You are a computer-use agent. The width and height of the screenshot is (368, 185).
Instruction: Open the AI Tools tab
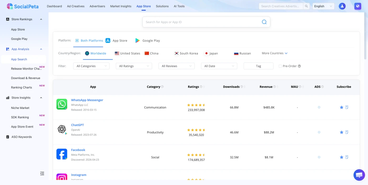(x=179, y=6)
